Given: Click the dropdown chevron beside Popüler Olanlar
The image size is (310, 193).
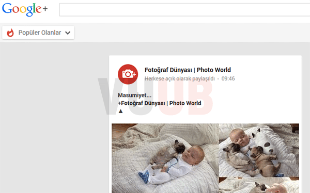Looking at the screenshot, I should tap(68, 33).
